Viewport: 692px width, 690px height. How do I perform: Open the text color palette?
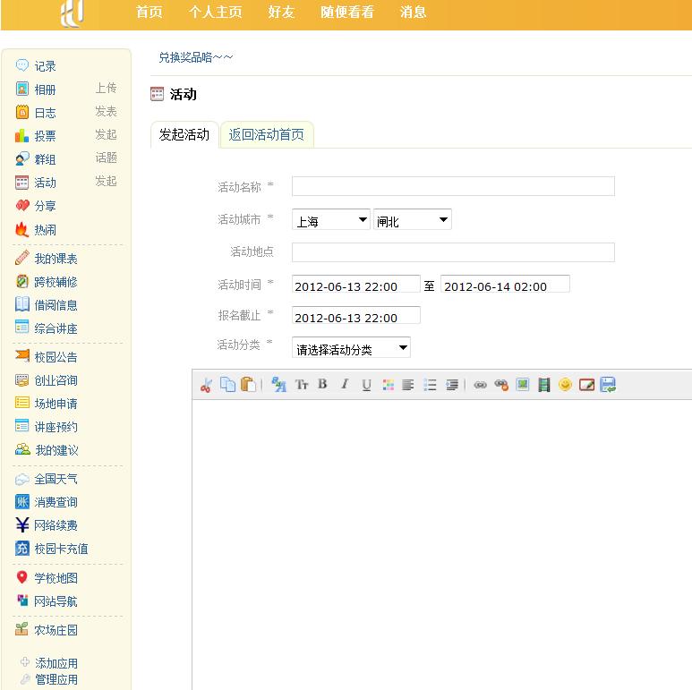click(x=388, y=385)
